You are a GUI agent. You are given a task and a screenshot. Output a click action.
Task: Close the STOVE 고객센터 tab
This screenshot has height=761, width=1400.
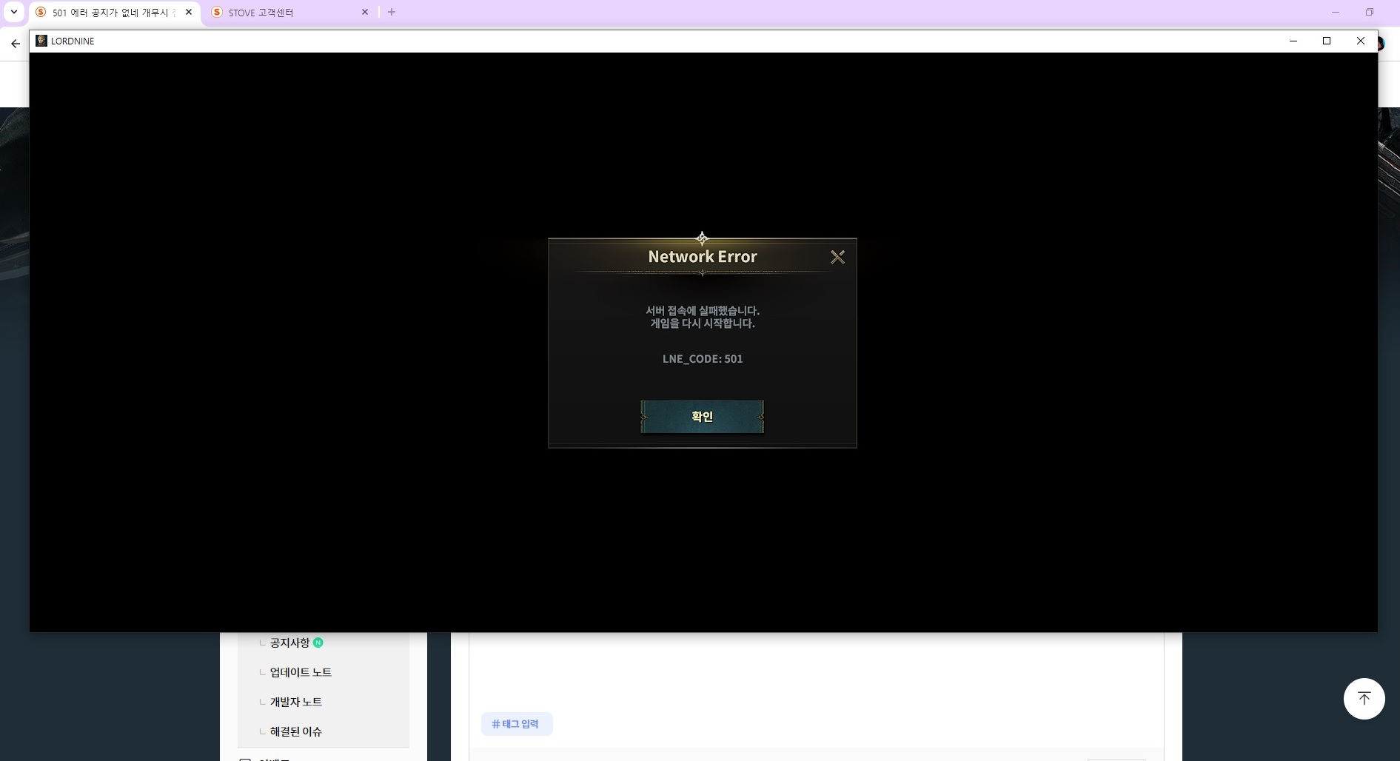[x=365, y=12]
